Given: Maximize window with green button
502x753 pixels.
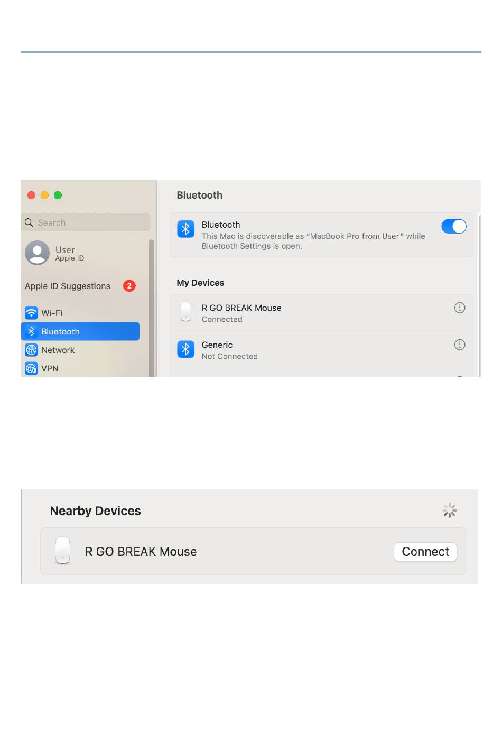Looking at the screenshot, I should 58,196.
